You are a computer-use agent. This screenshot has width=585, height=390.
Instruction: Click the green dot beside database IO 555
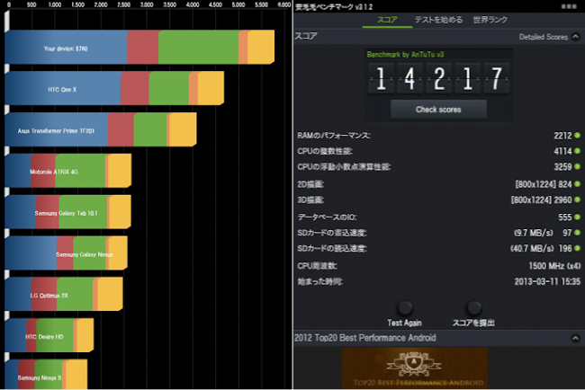pos(577,217)
